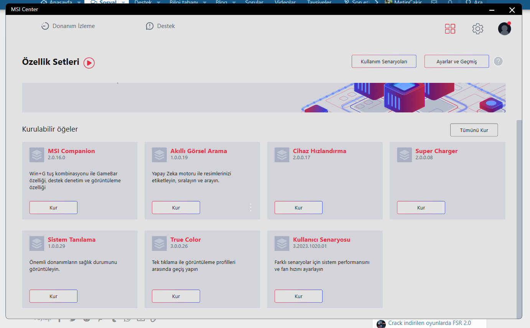Image resolution: width=530 pixels, height=328 pixels.
Task: Click Tümünü Kur button
Action: (474, 130)
